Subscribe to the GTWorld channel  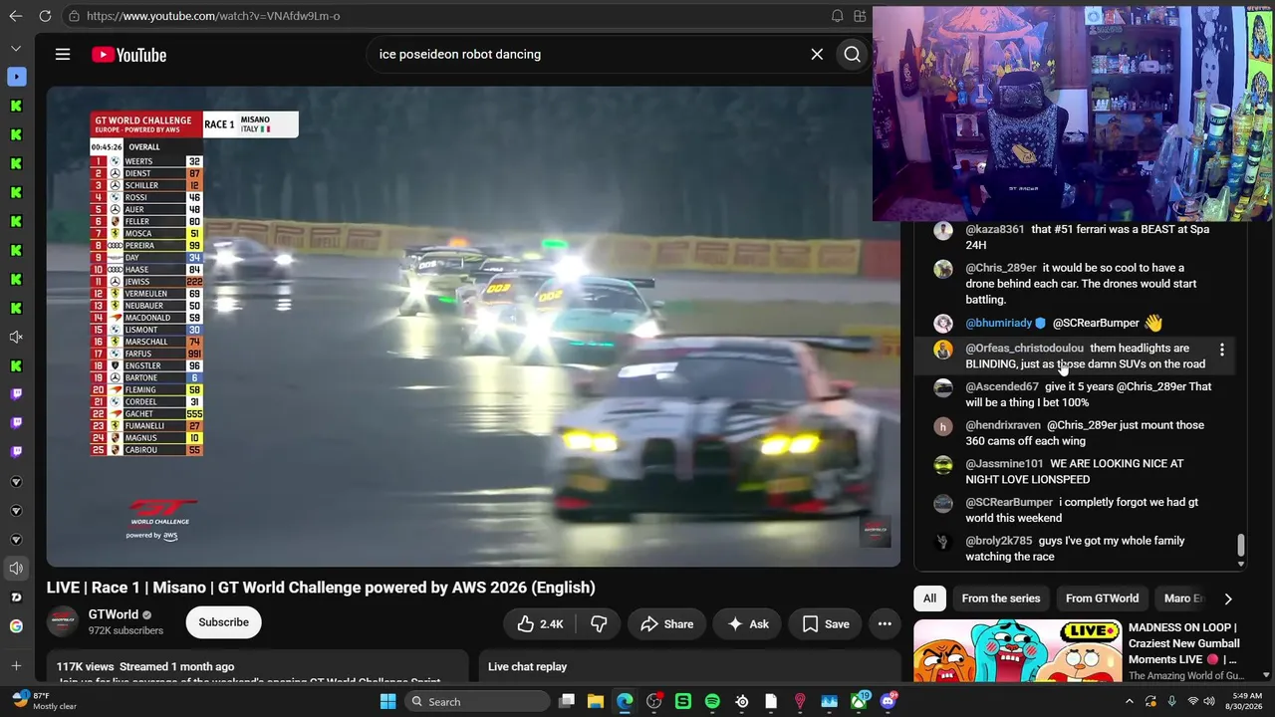click(223, 622)
